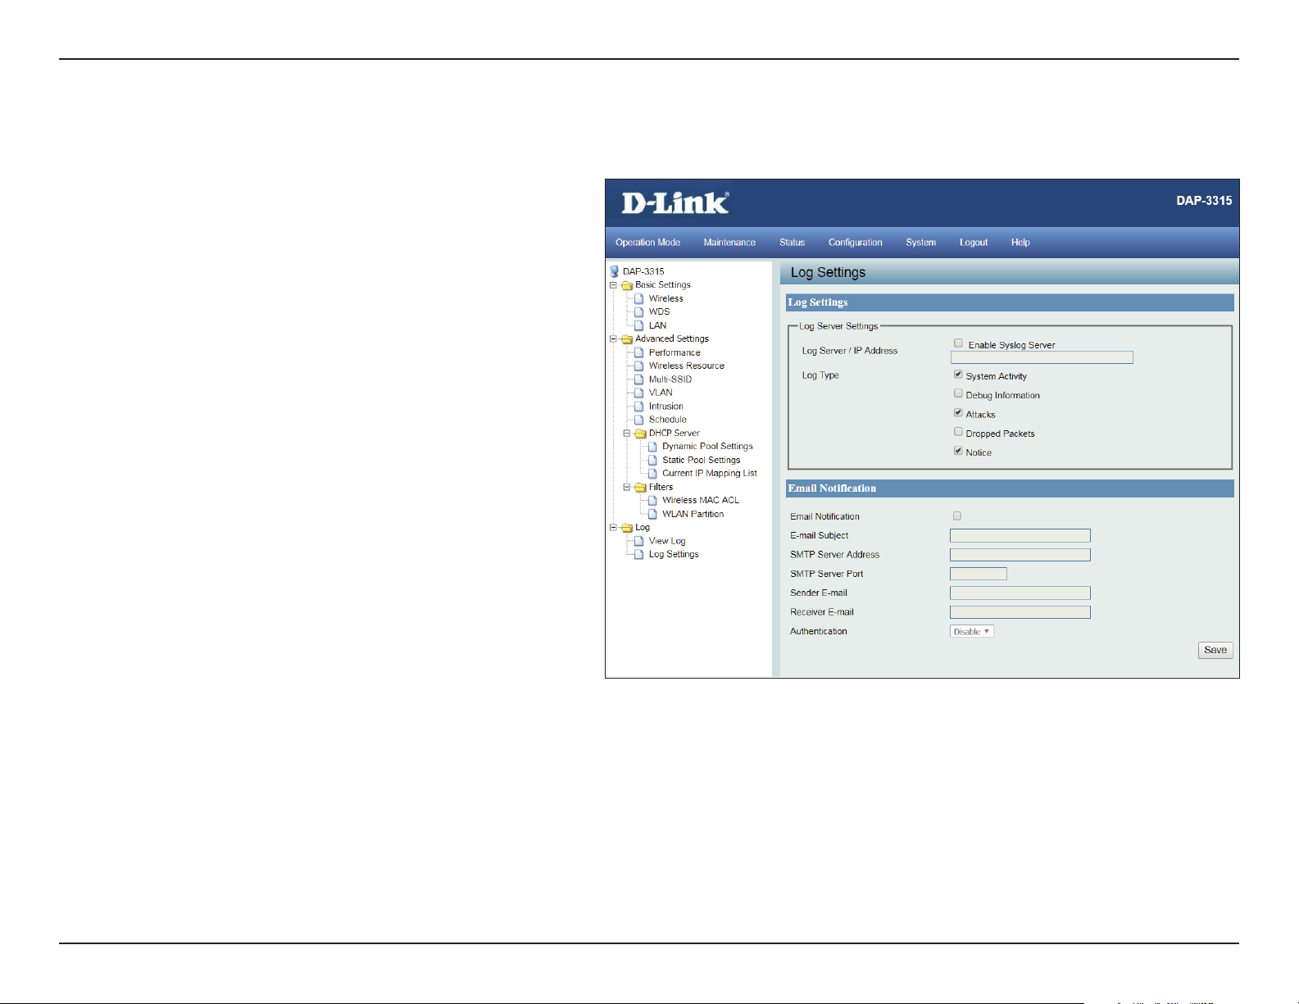The height and width of the screenshot is (1004, 1299).
Task: Click the Basic Settings folder icon
Action: [627, 285]
